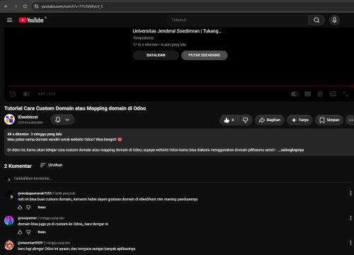
Task: Open more actions three-dot button beside Simpan
Action: [350, 120]
